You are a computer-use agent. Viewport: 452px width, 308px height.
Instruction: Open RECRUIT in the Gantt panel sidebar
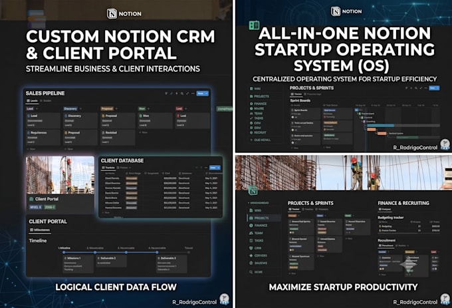tap(259, 132)
